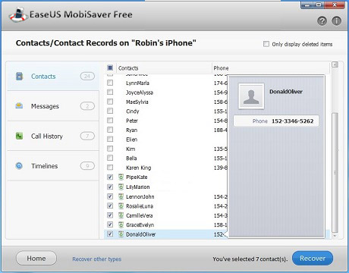Click deleted-contact icon beside LennonJohn
Screen dimensions: 349x273
(121, 196)
